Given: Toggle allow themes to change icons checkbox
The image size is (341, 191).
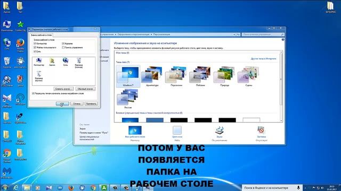Looking at the screenshot, I should (x=33, y=93).
